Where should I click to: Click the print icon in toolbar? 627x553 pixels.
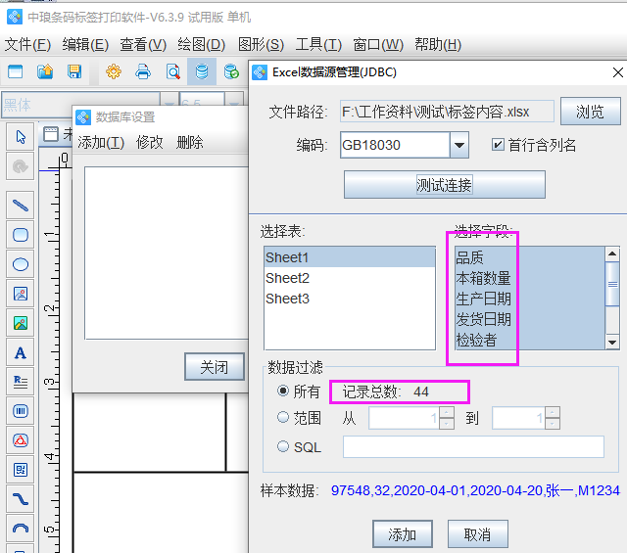coord(143,71)
